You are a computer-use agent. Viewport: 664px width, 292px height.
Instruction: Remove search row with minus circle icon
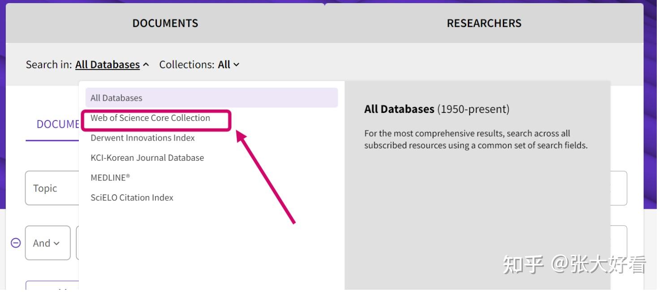(x=16, y=243)
